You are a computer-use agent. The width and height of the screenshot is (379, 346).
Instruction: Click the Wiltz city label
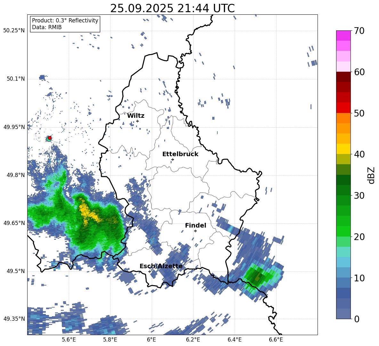click(x=136, y=116)
